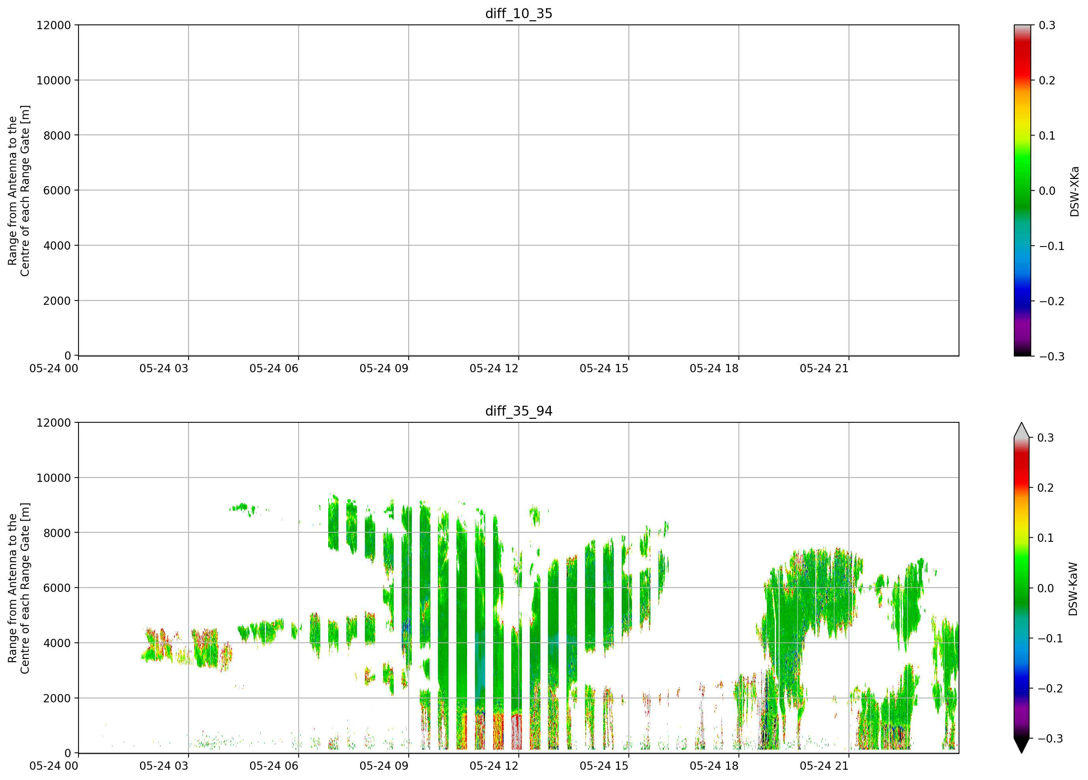Viewport: 1088px width, 780px height.
Task: Click the diff_35_94 plot title
Action: (519, 411)
